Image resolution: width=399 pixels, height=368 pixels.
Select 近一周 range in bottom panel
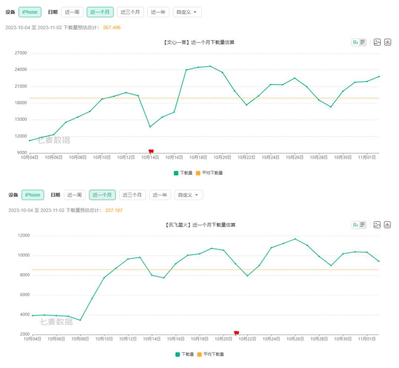click(75, 195)
